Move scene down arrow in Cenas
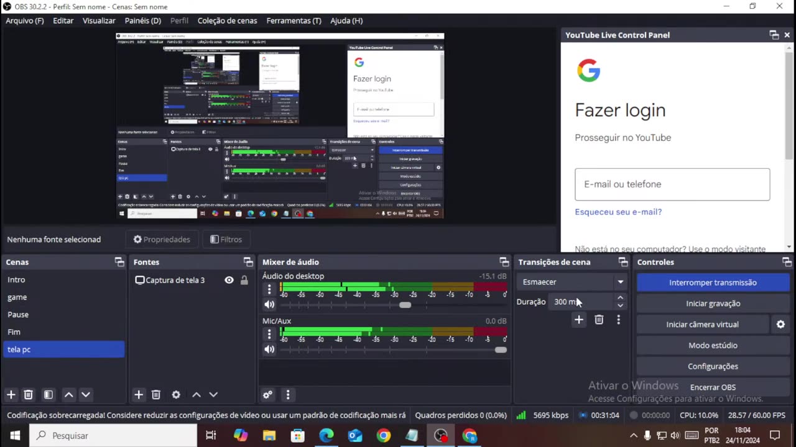The height and width of the screenshot is (447, 796). tap(86, 395)
